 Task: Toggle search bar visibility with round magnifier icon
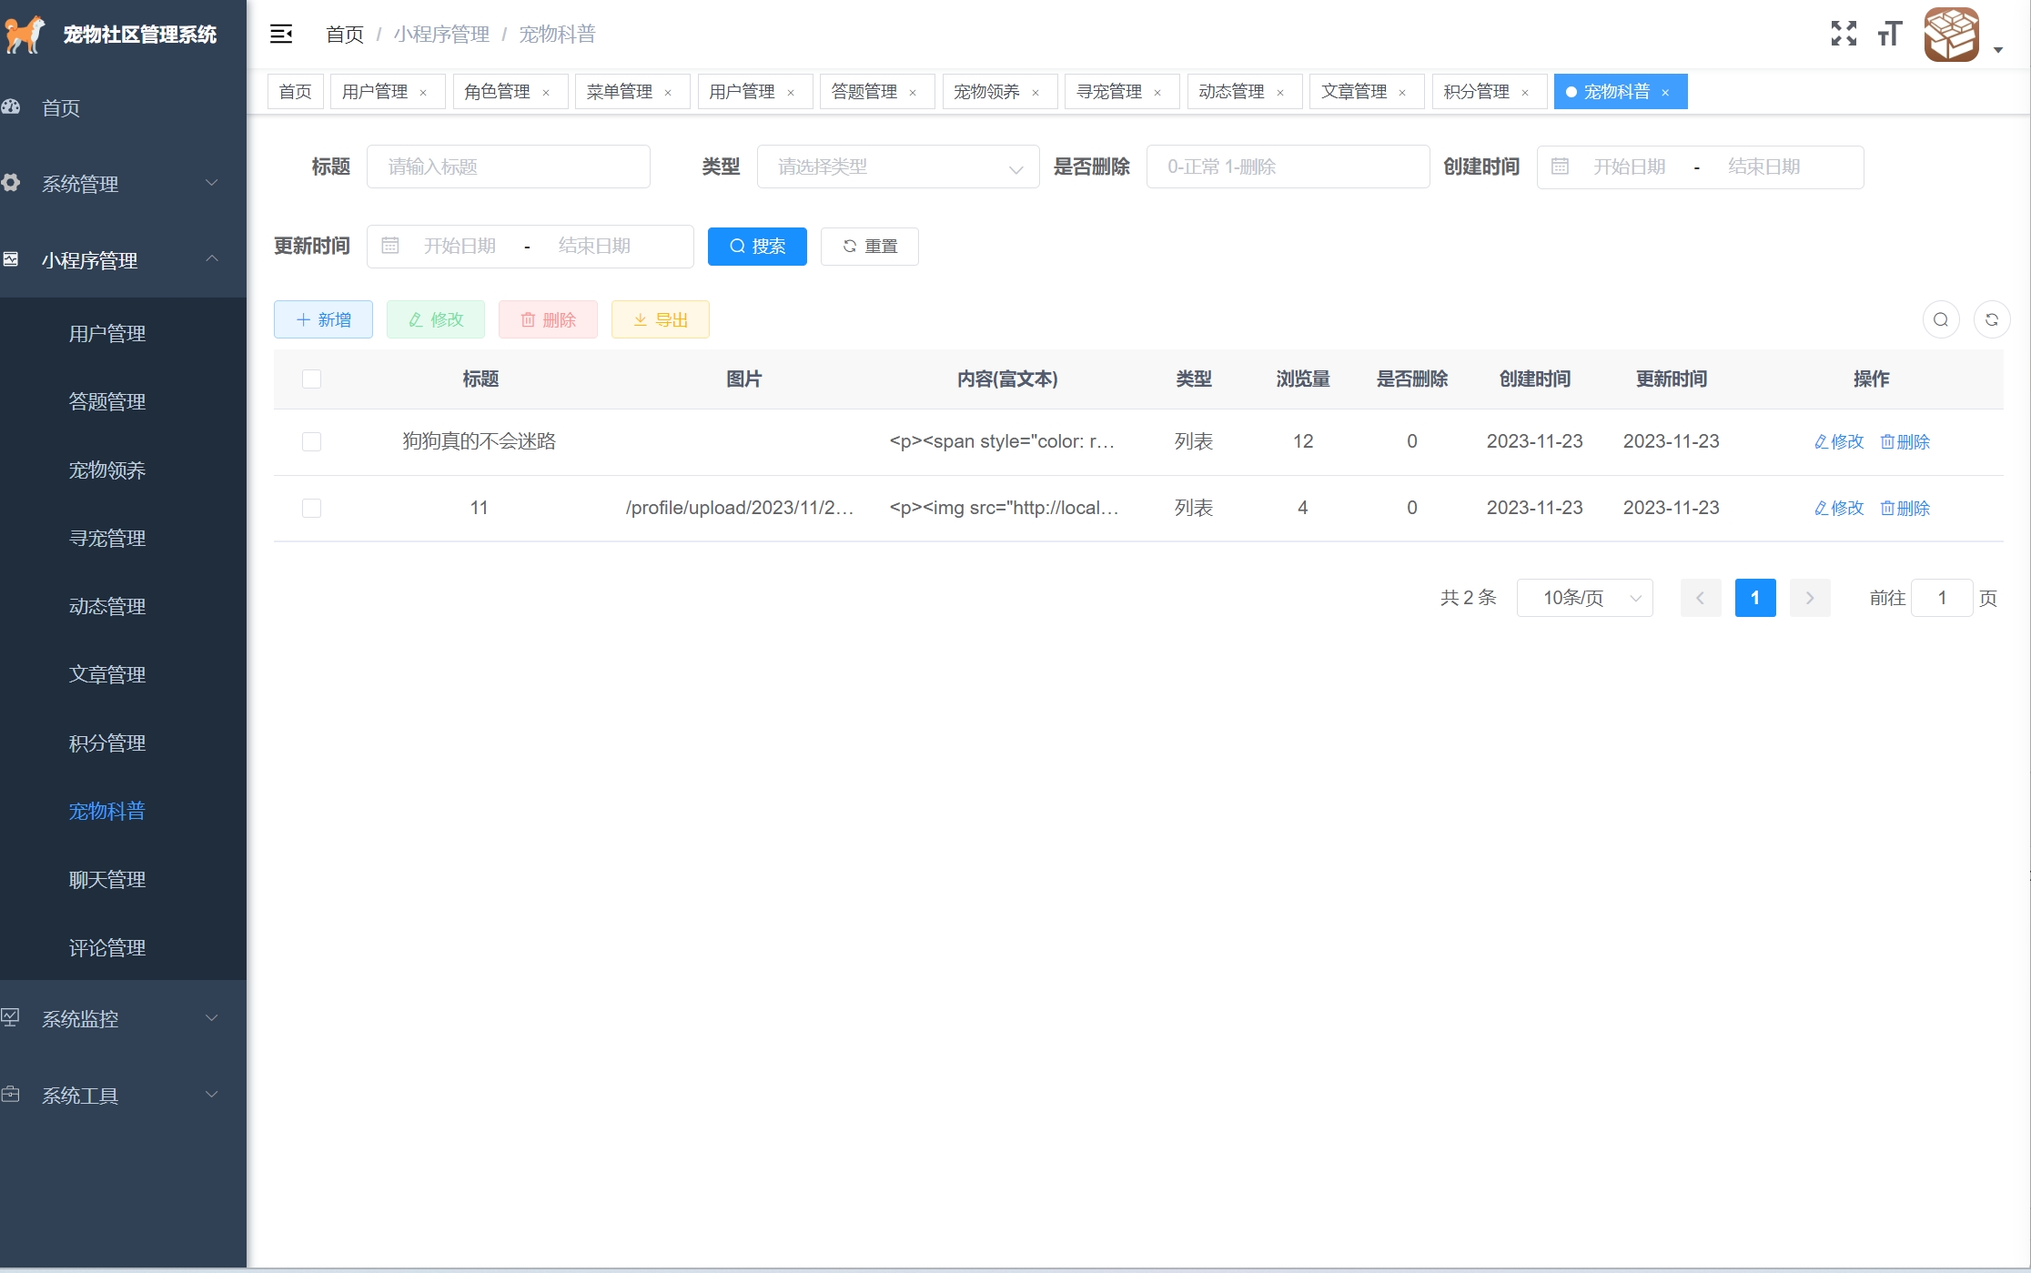click(1940, 319)
